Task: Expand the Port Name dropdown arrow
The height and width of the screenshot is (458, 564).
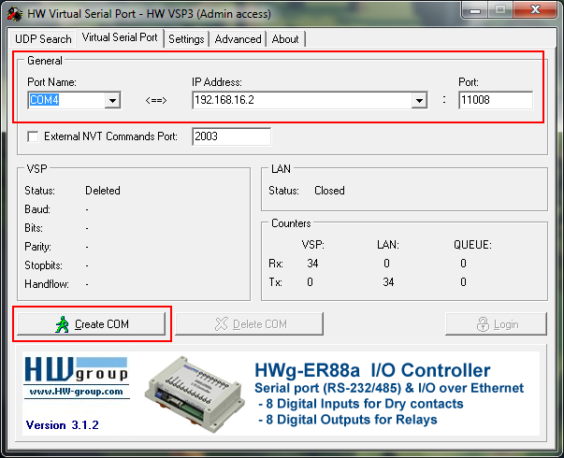Action: 112,100
